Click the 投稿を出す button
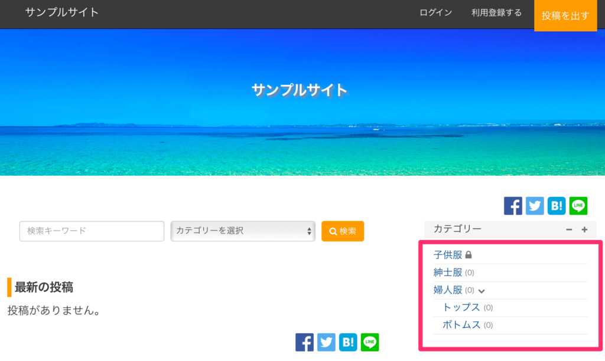This screenshot has width=605, height=361. (x=565, y=16)
